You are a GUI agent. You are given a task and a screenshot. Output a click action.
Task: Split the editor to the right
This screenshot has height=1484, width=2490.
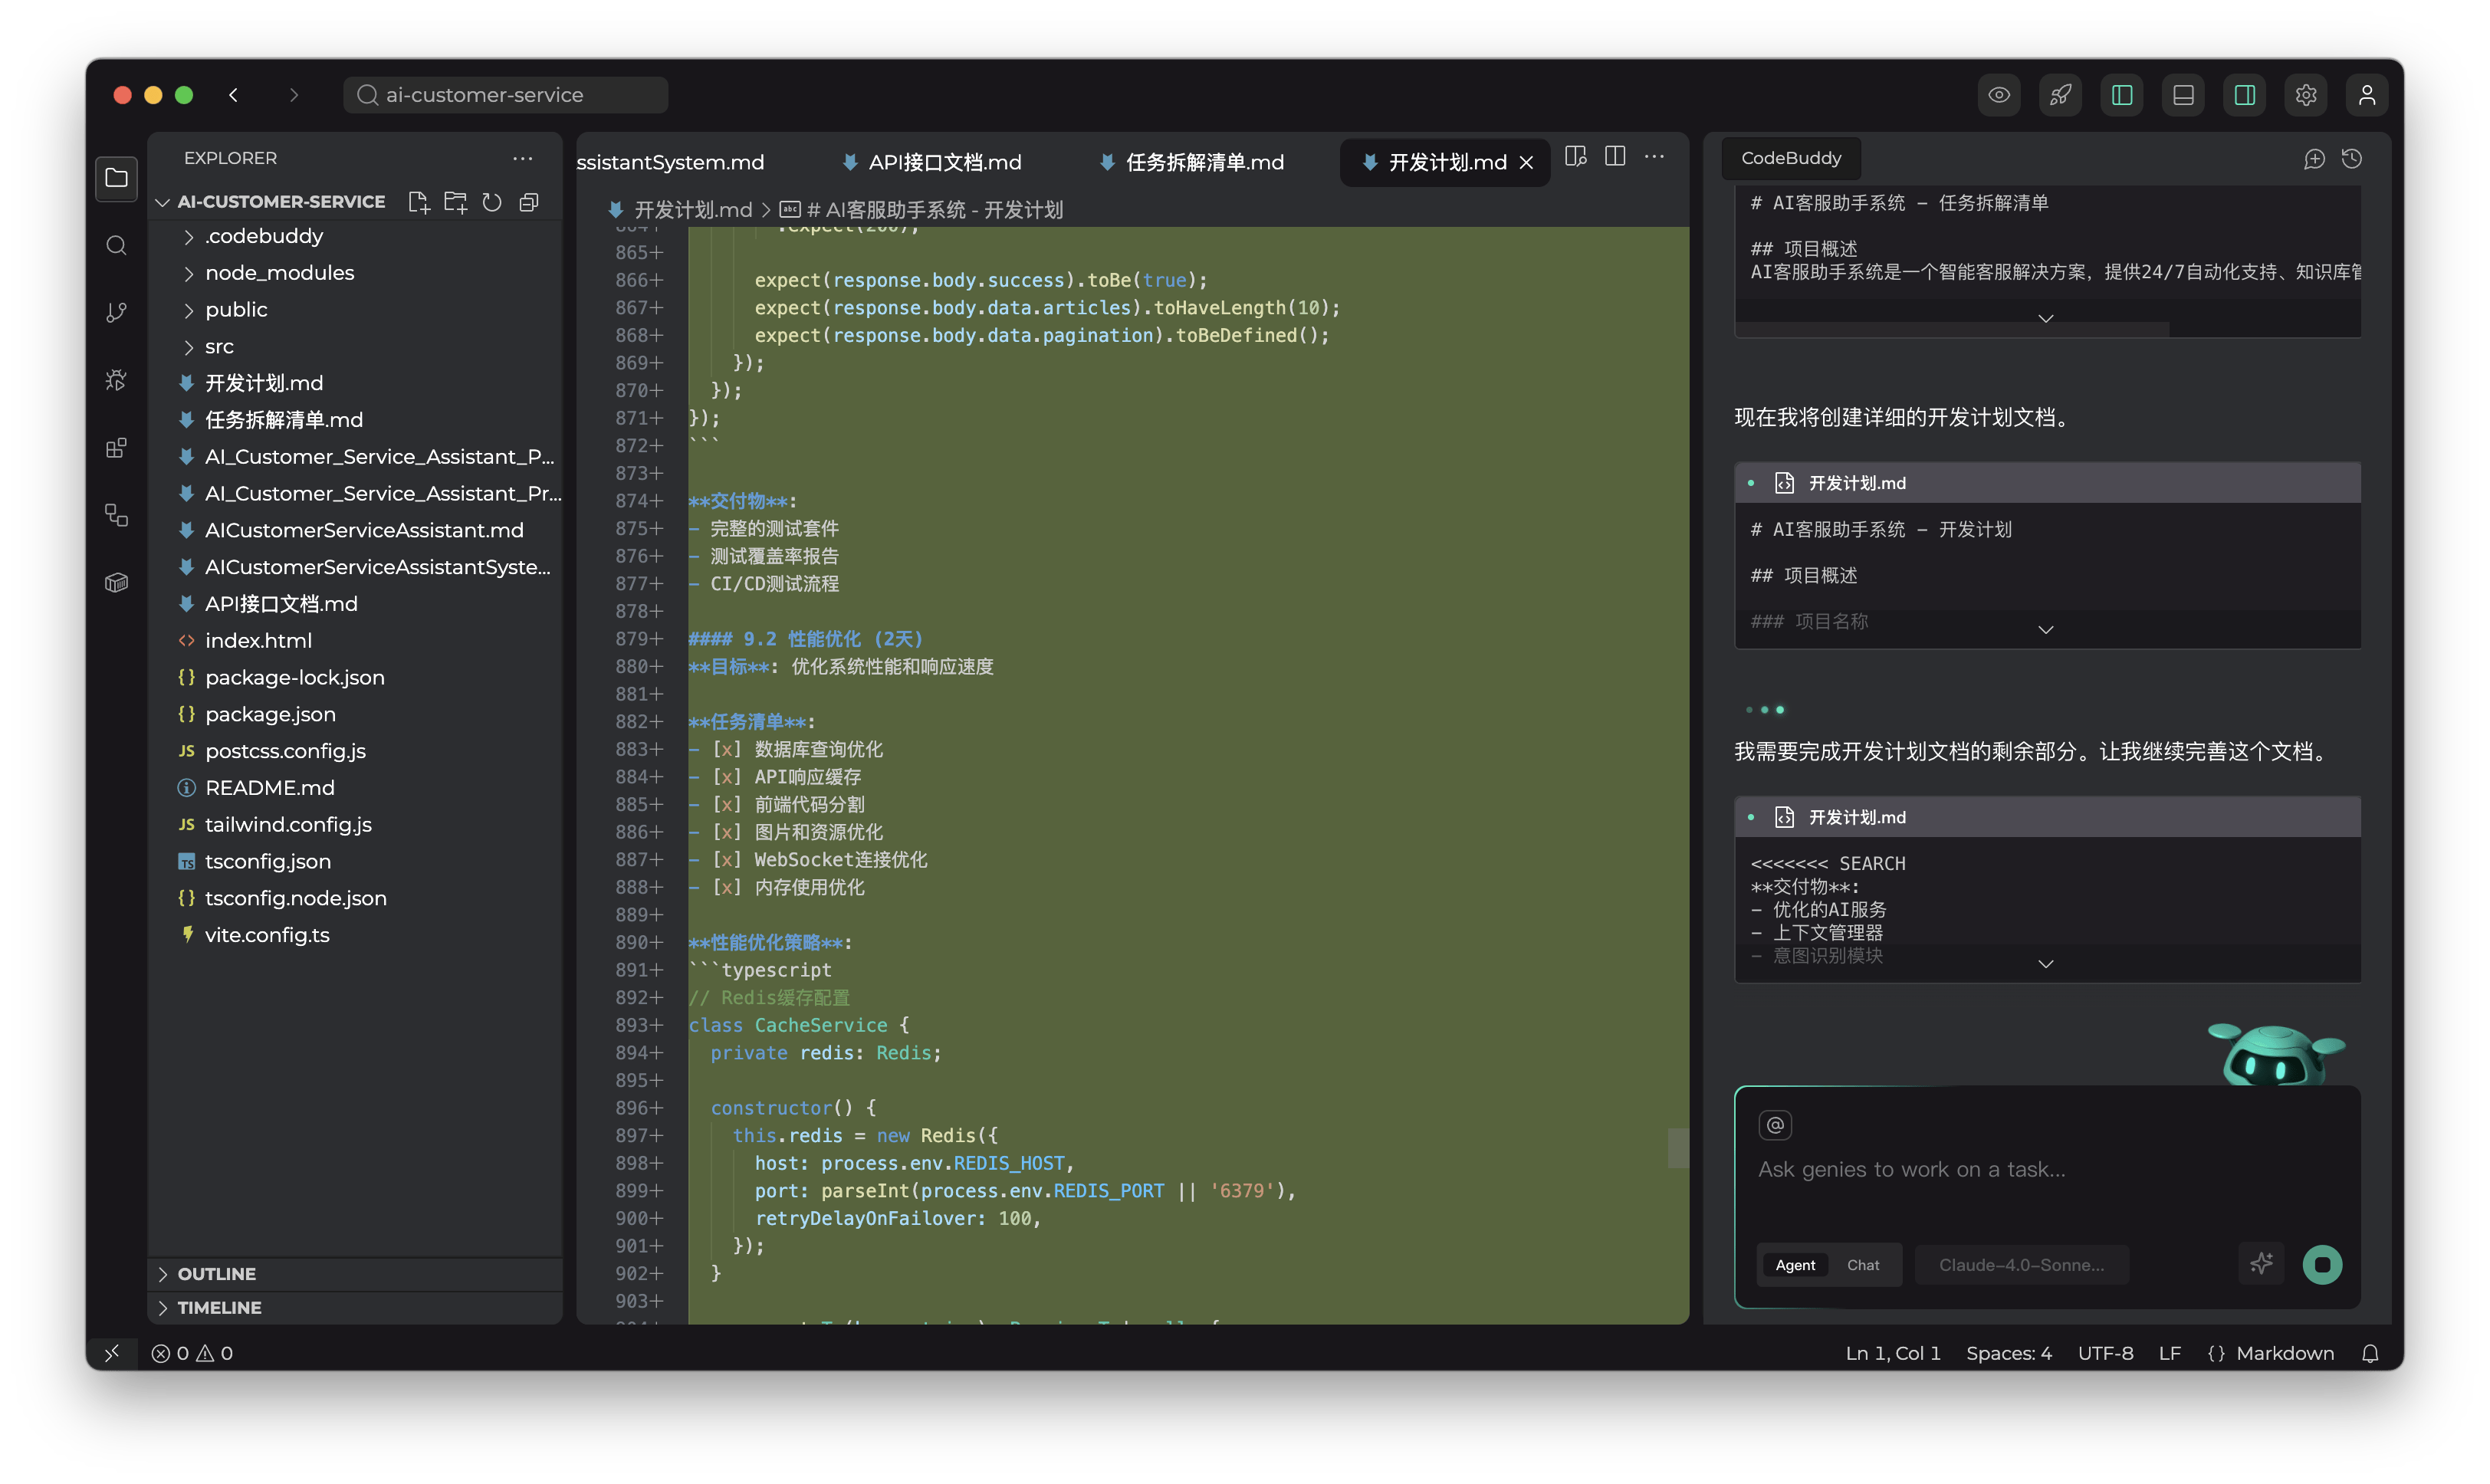pyautogui.click(x=1615, y=157)
